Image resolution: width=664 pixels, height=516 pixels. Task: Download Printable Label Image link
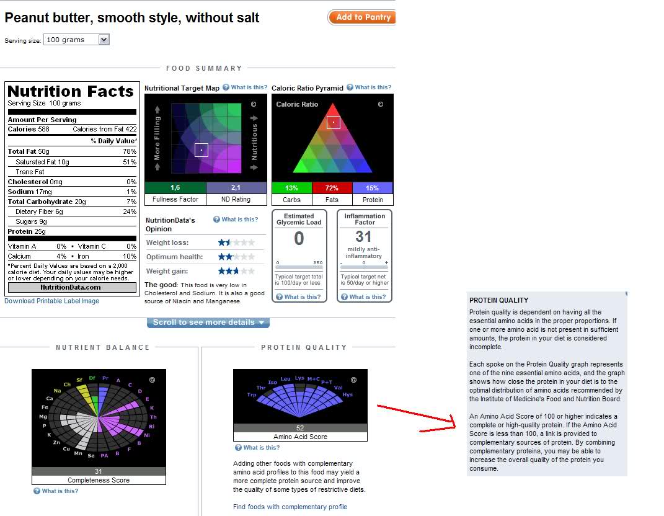51,301
